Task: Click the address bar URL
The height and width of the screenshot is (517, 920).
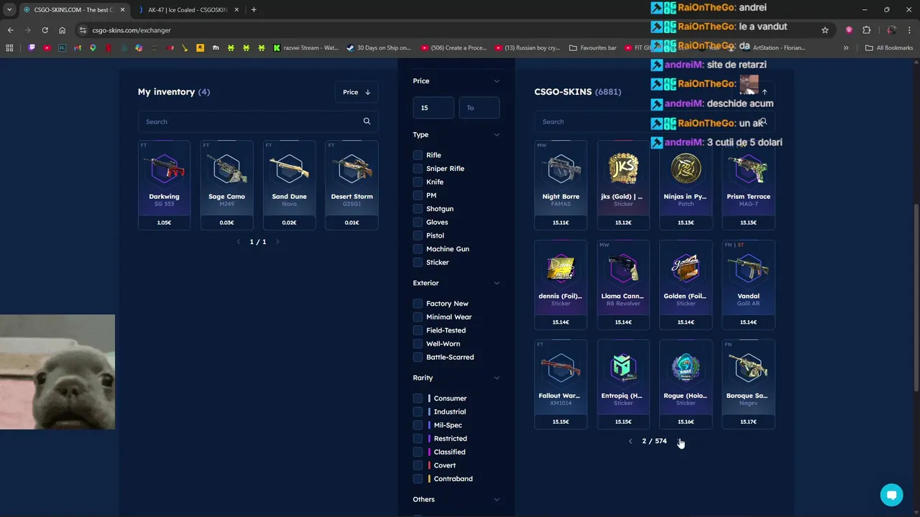Action: pos(132,30)
